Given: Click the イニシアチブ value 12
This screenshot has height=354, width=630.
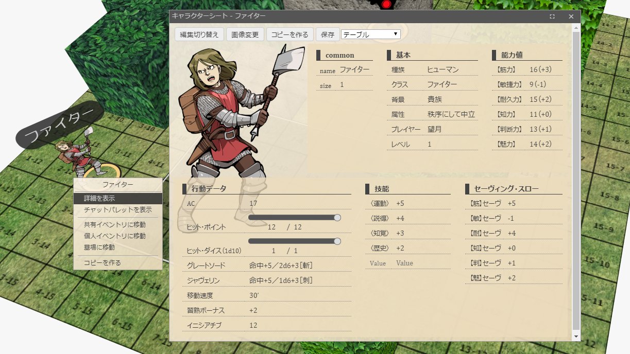Looking at the screenshot, I should pos(253,325).
